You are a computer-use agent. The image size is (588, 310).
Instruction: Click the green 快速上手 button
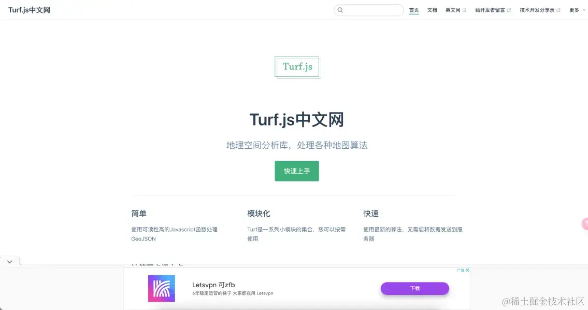297,171
